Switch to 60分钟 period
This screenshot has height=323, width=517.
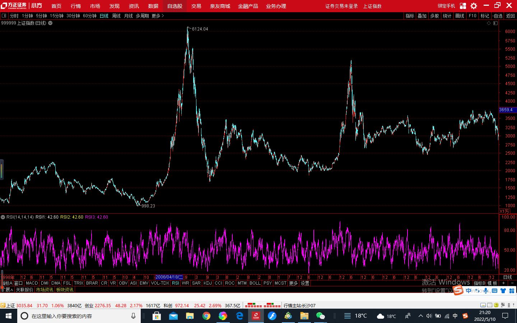point(90,16)
